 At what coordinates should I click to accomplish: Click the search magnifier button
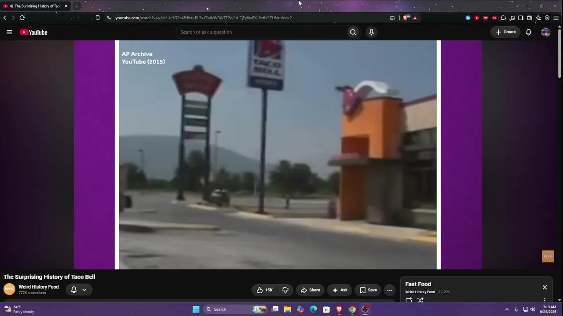[x=353, y=32]
